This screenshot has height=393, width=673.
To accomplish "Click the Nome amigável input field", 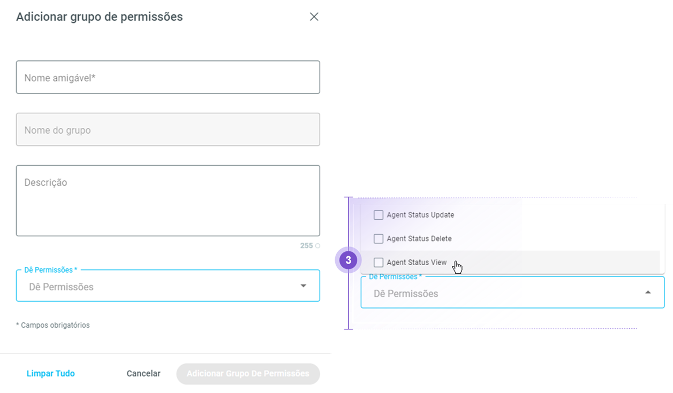I will 168,78.
